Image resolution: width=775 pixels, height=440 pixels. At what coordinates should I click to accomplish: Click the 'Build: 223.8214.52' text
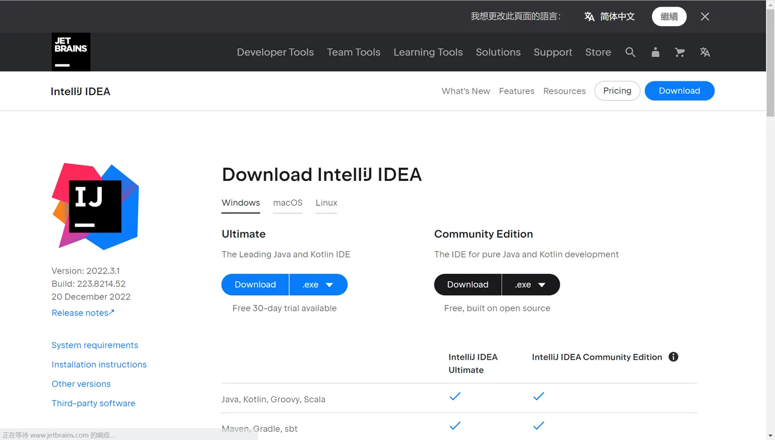(x=89, y=283)
